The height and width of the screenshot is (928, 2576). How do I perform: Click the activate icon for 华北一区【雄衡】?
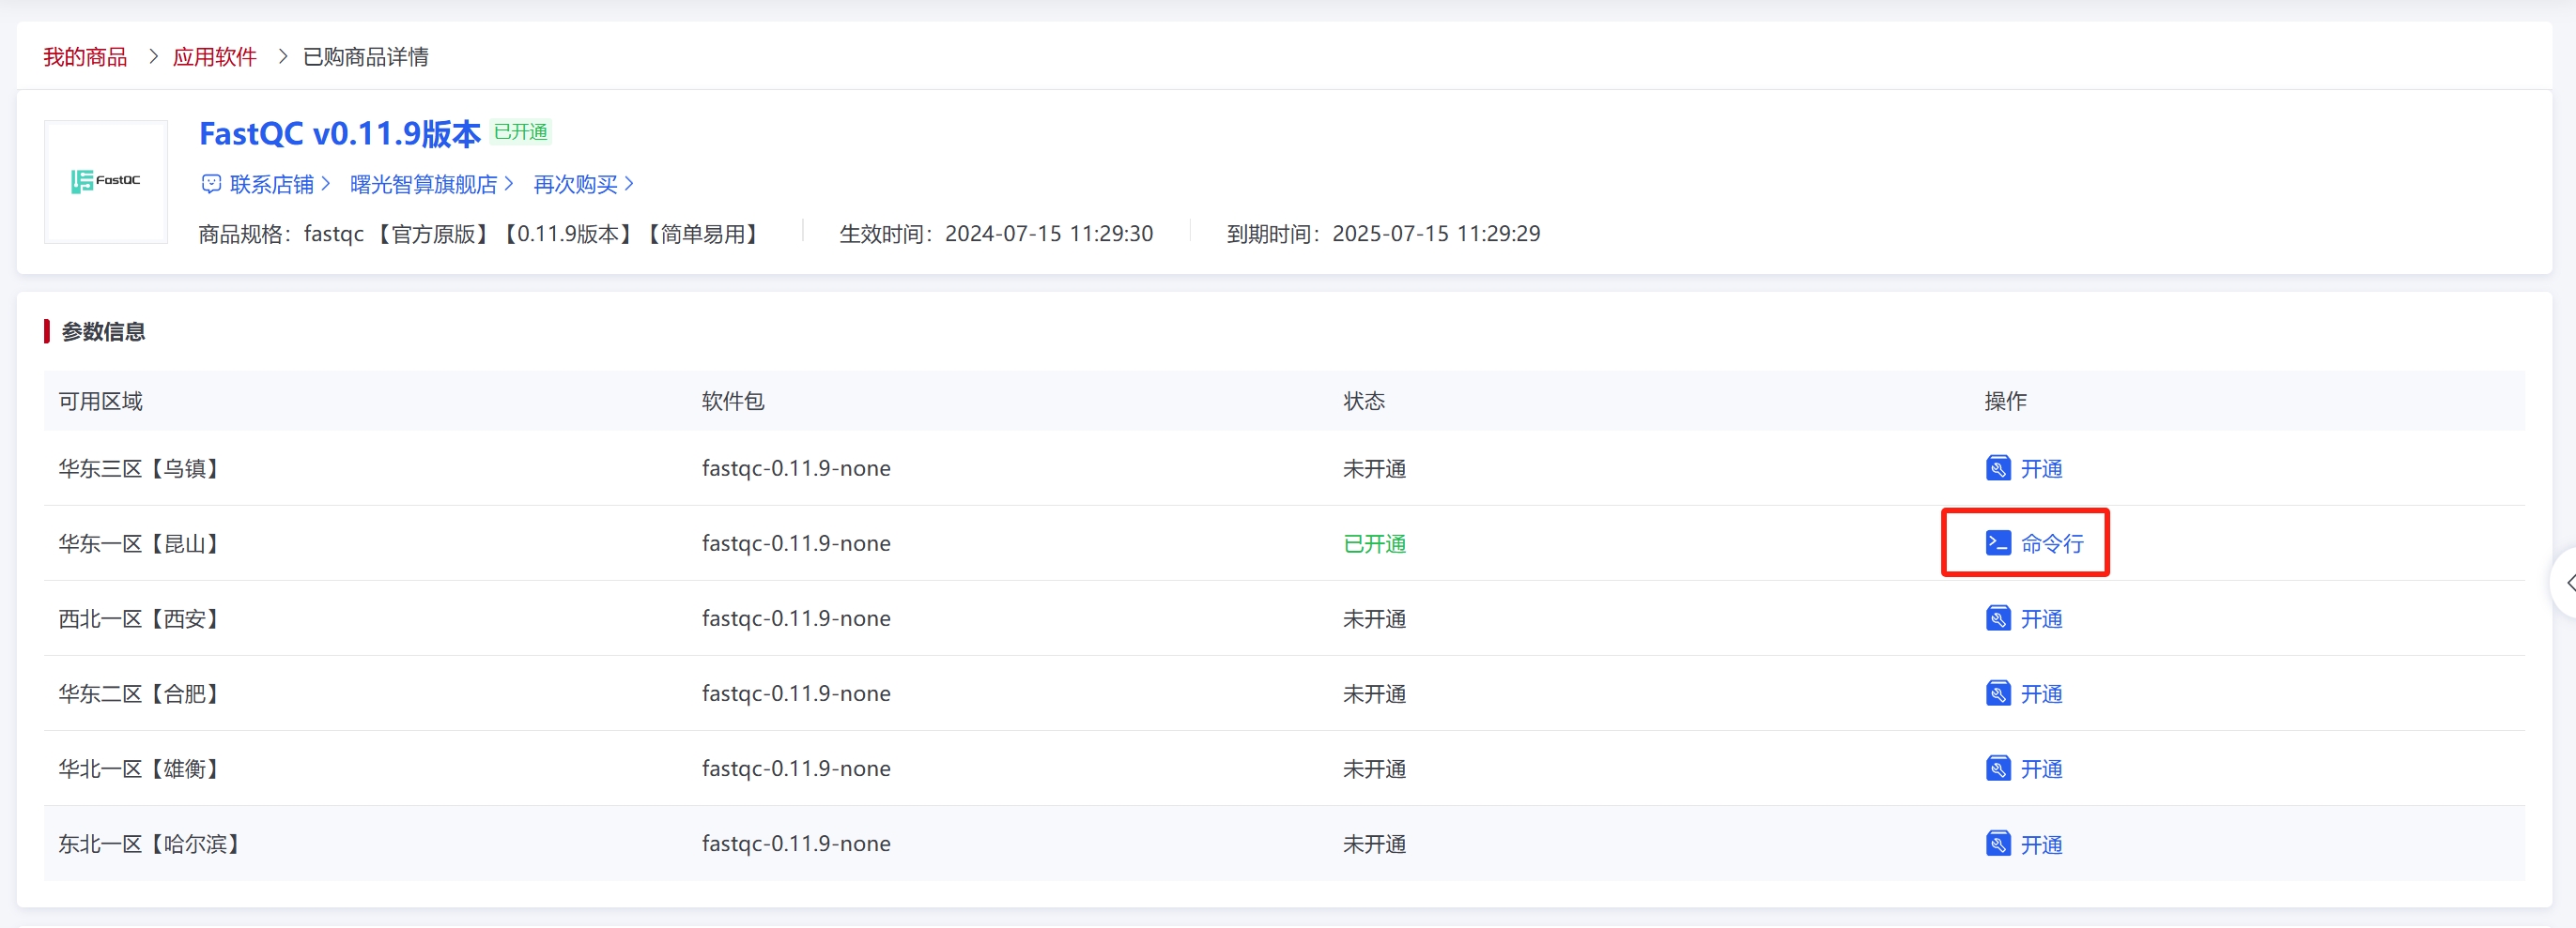(1997, 768)
